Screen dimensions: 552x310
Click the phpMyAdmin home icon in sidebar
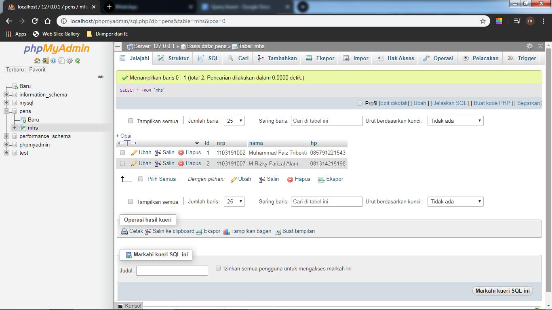tap(37, 61)
